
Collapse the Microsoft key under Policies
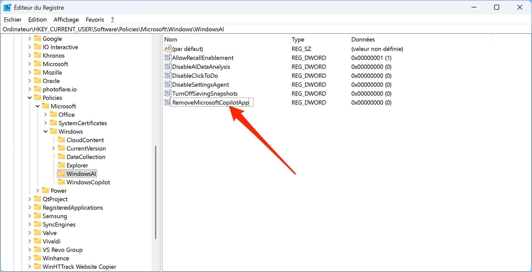click(38, 106)
